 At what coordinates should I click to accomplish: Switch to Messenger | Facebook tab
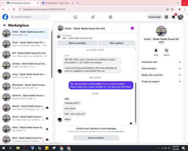click(23, 3)
